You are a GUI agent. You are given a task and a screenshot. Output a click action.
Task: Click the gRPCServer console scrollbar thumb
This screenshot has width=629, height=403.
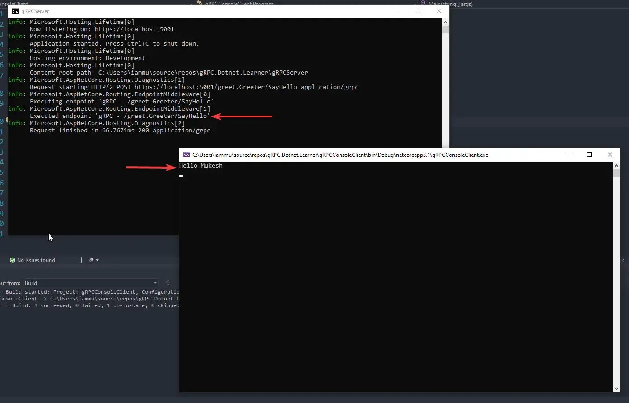coord(445,30)
